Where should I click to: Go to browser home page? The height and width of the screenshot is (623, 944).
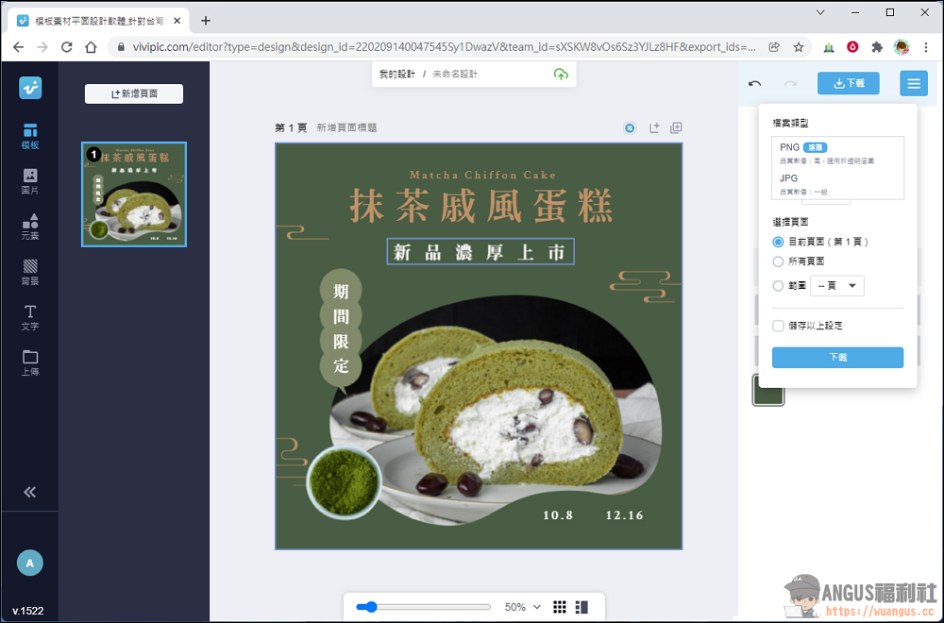pos(91,47)
